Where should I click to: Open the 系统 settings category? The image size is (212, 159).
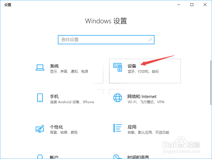click(67, 71)
